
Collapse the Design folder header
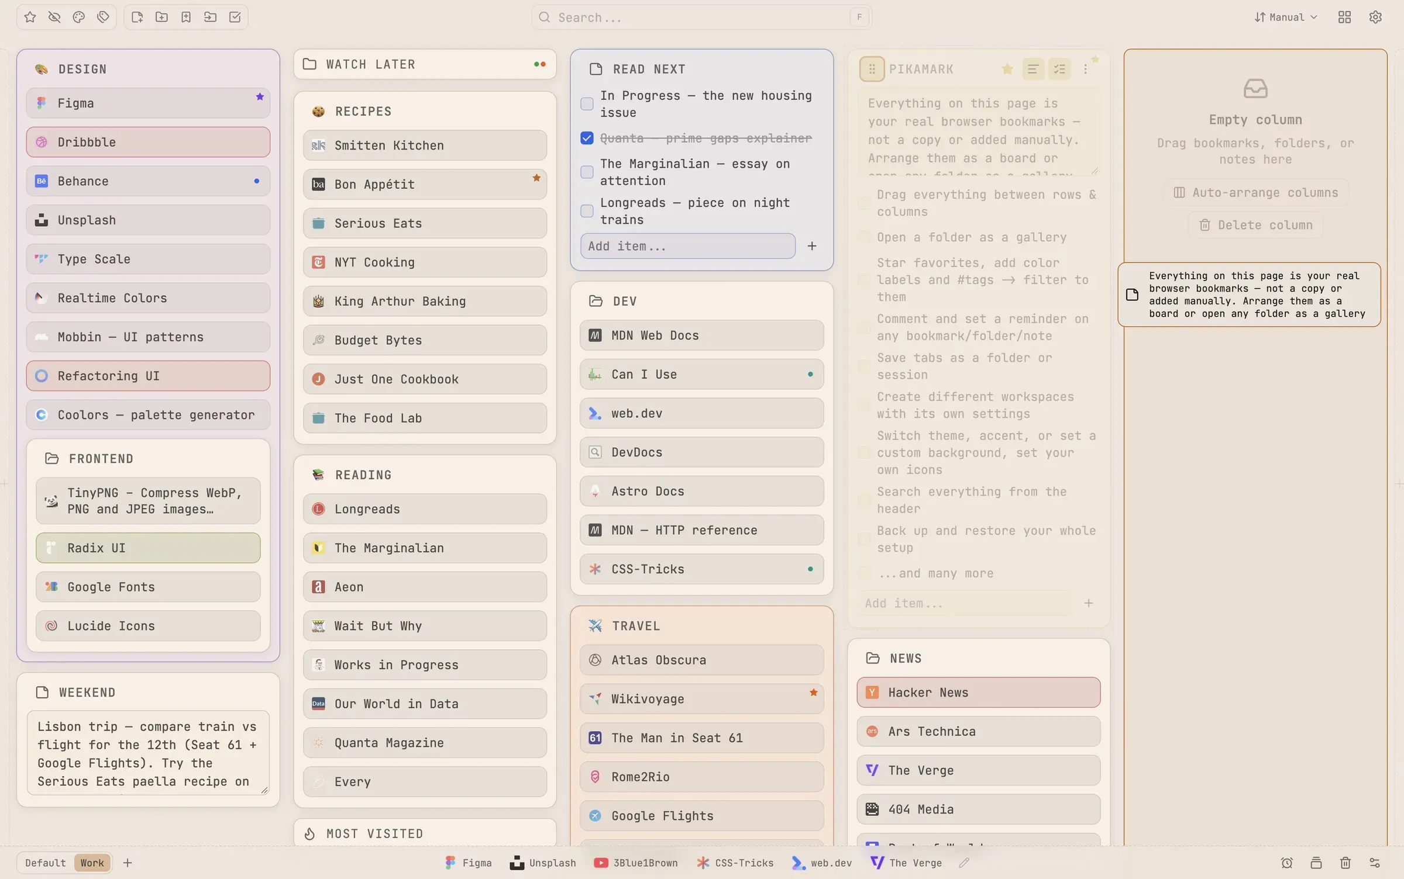[148, 69]
